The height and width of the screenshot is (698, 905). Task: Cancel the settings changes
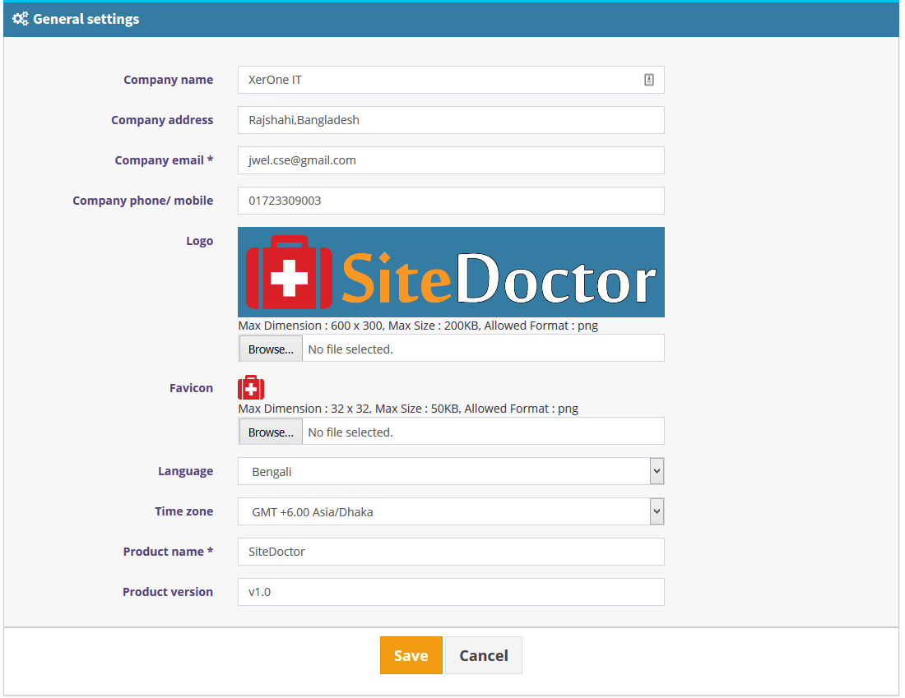[x=484, y=655]
